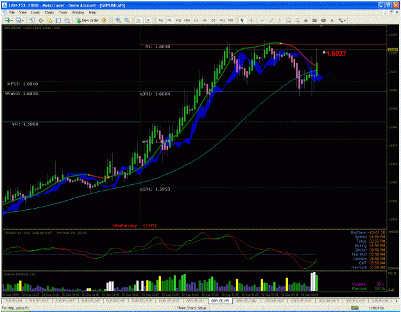Switch to the GBPUSD,M1 chart tab
401x312 pixels.
pos(196,301)
